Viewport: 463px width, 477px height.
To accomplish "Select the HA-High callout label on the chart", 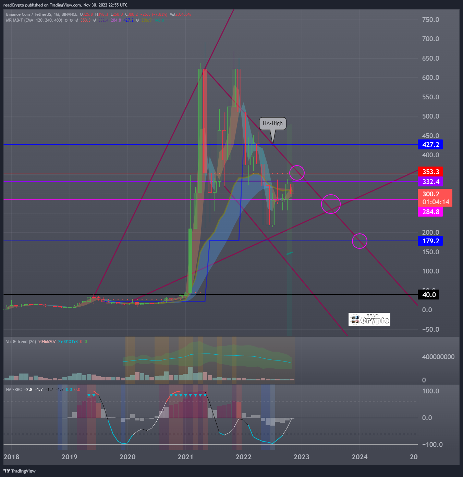I will coord(272,123).
